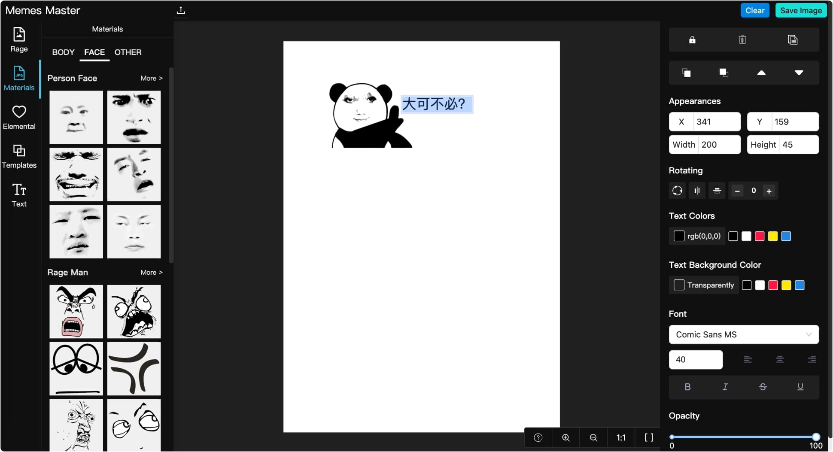Choose the blue text color swatch

786,237
